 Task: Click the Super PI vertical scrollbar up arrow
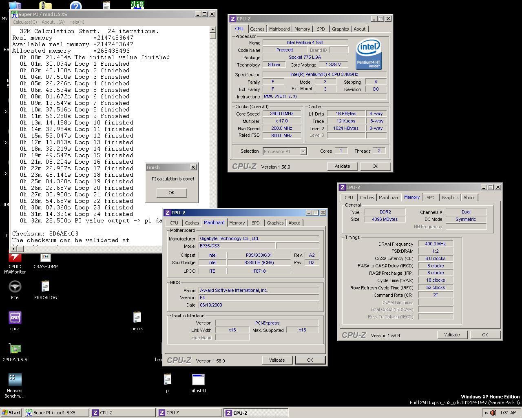[213, 29]
